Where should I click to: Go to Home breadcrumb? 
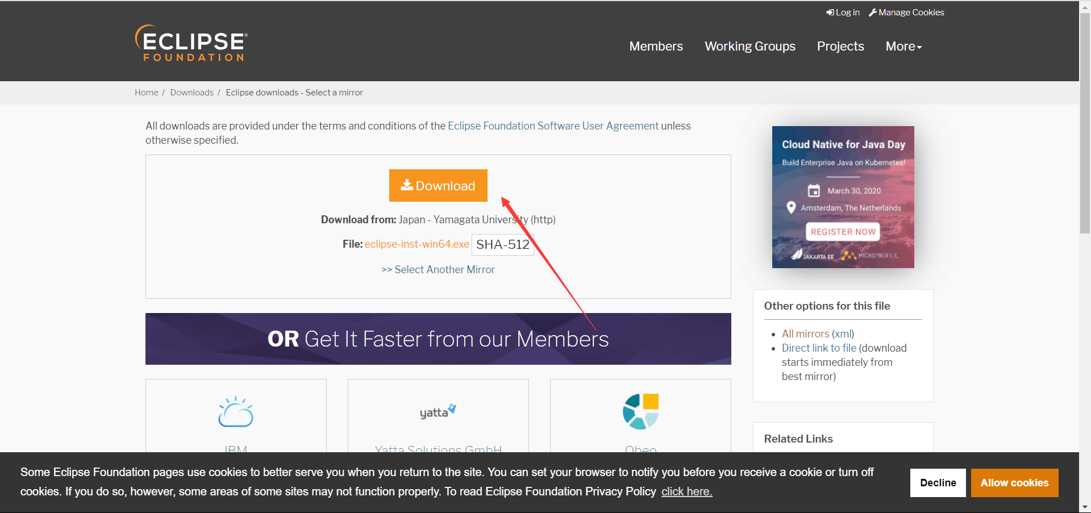tap(147, 93)
